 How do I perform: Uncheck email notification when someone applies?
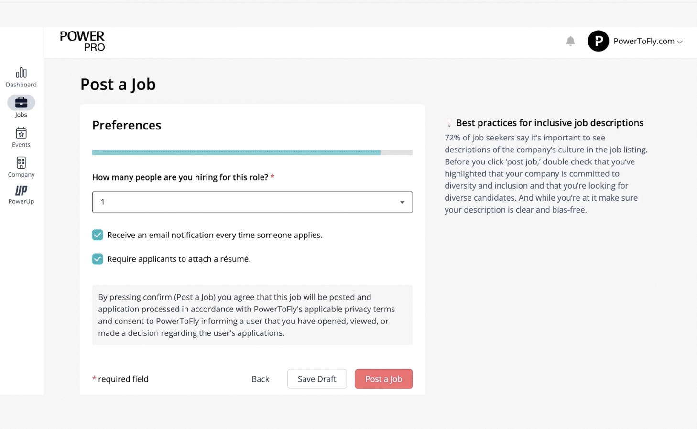click(98, 235)
